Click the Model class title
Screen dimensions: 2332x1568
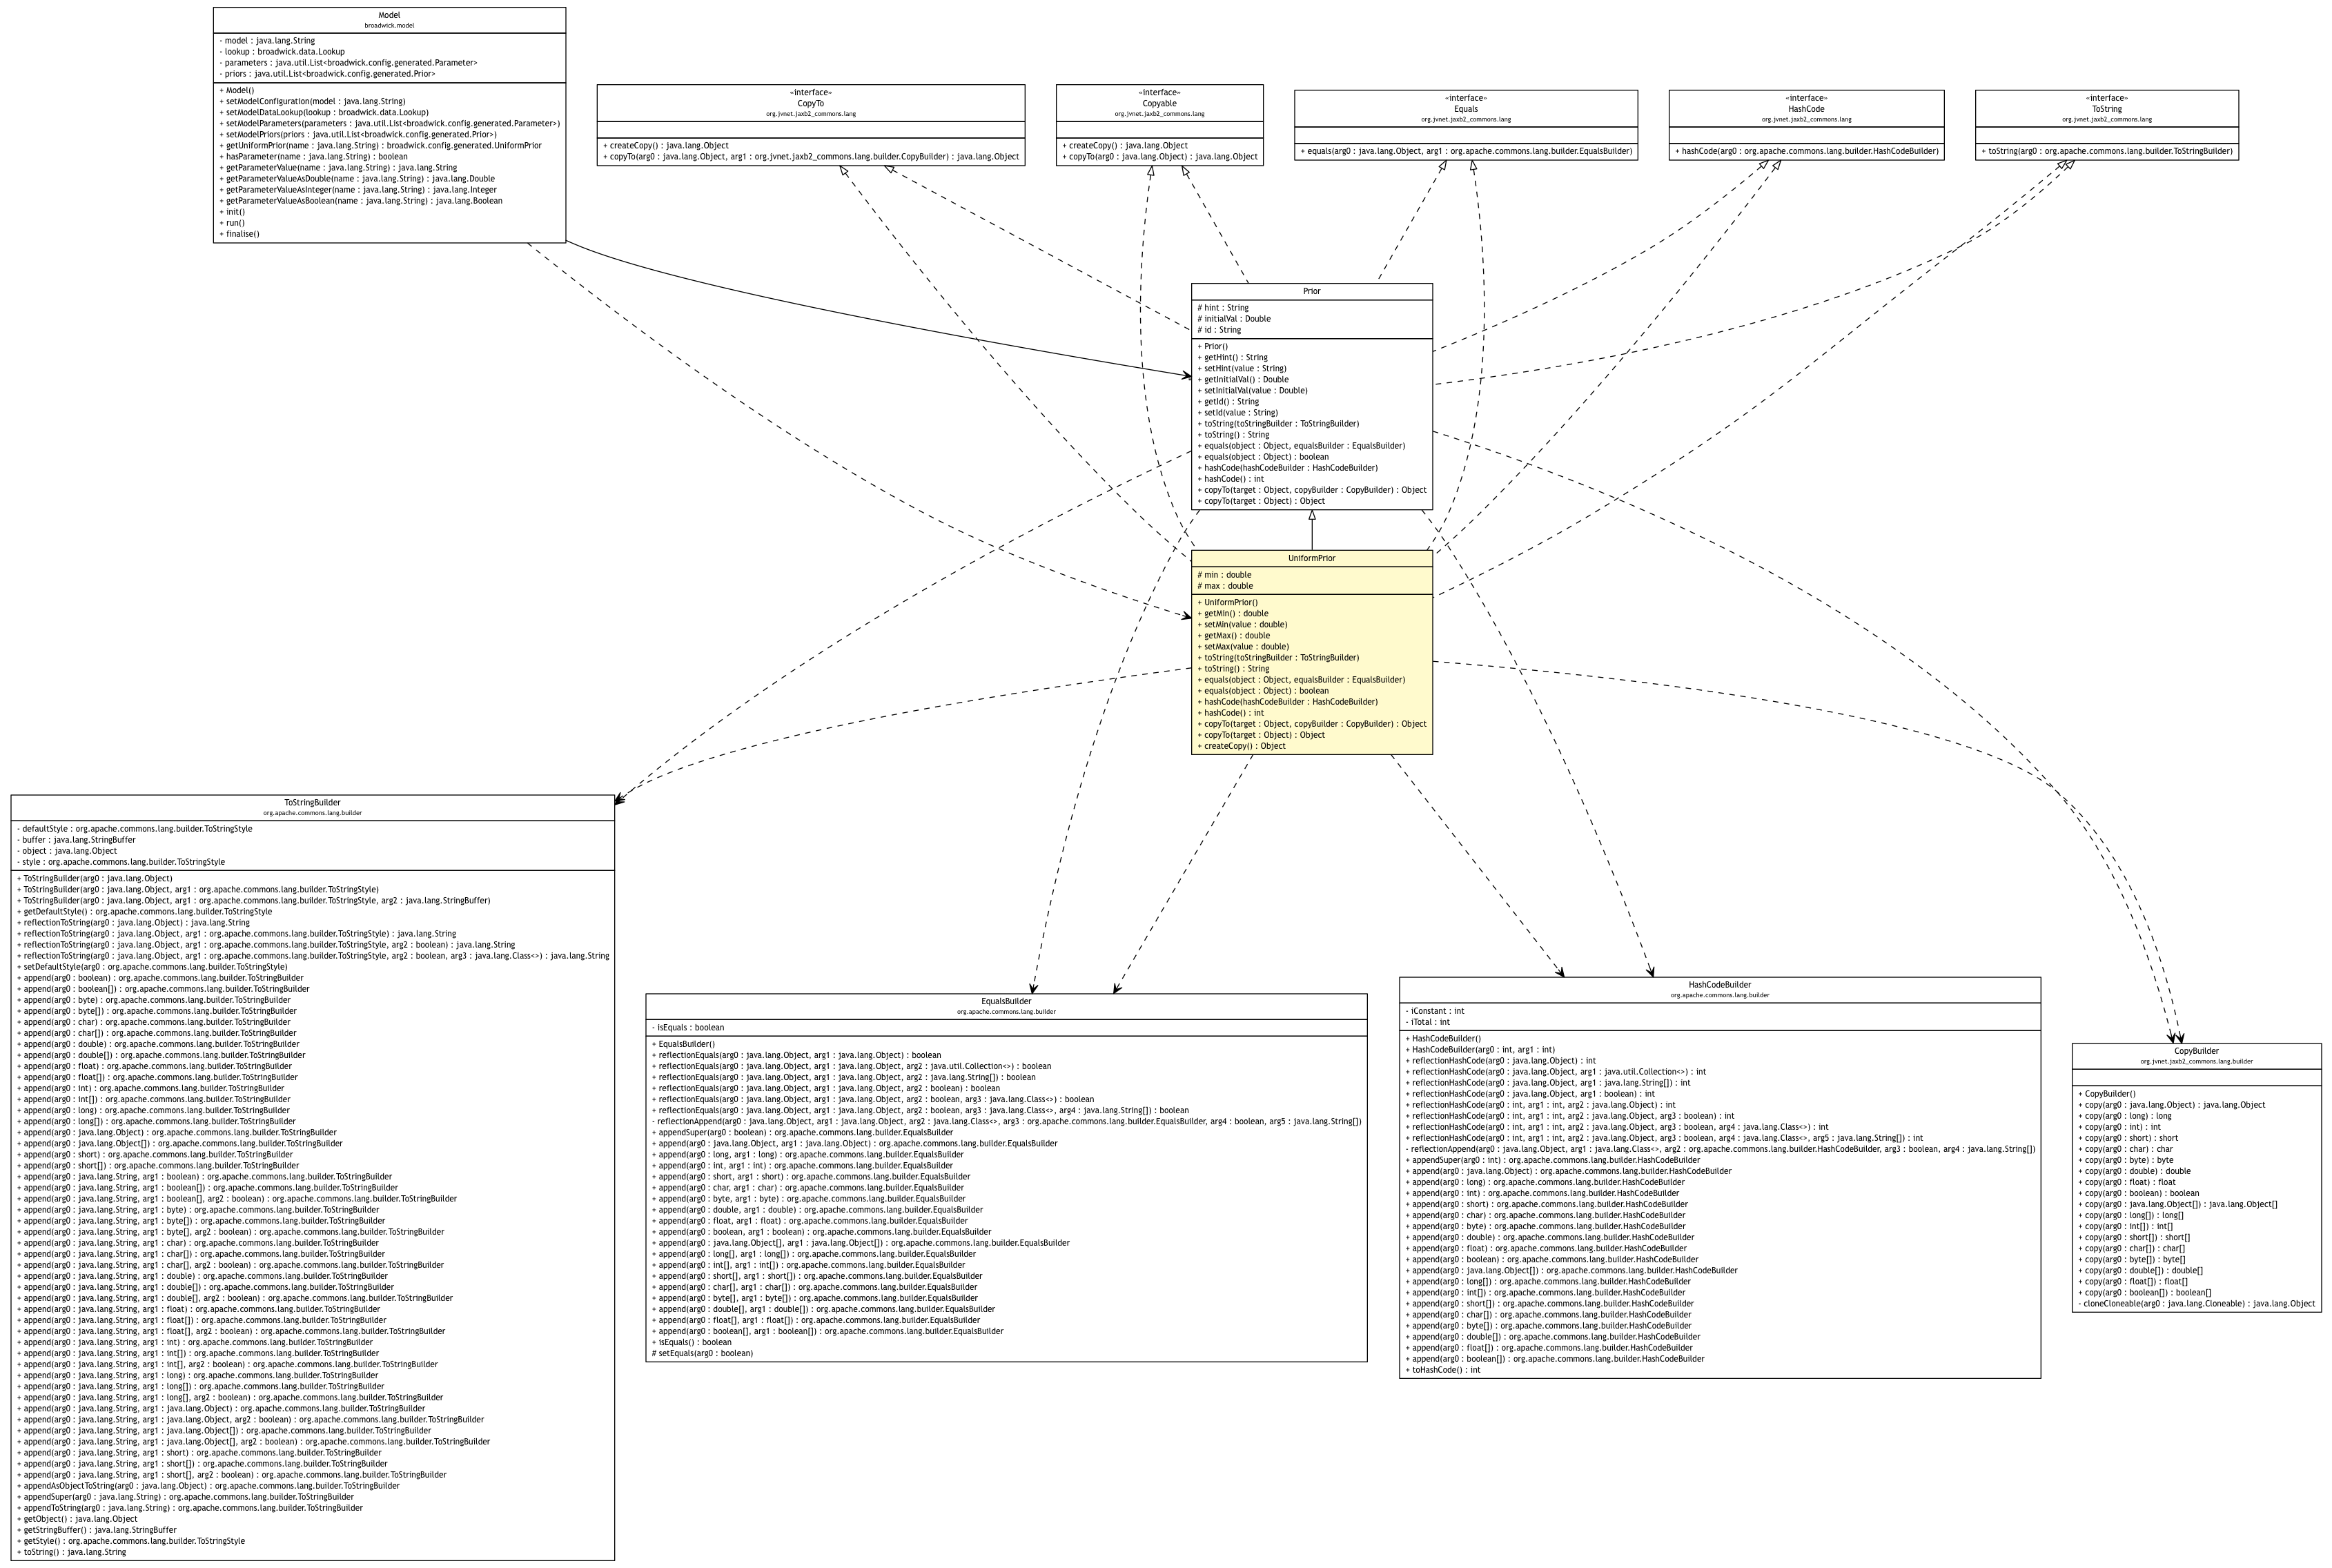coord(389,15)
